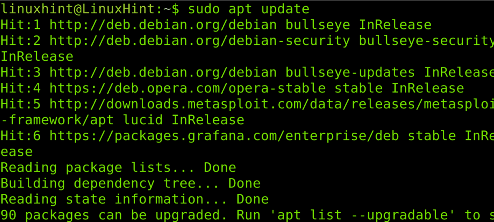Click the downloads.metasploit.com releases URL
Screen dimensions: 494x222
tap(272, 104)
